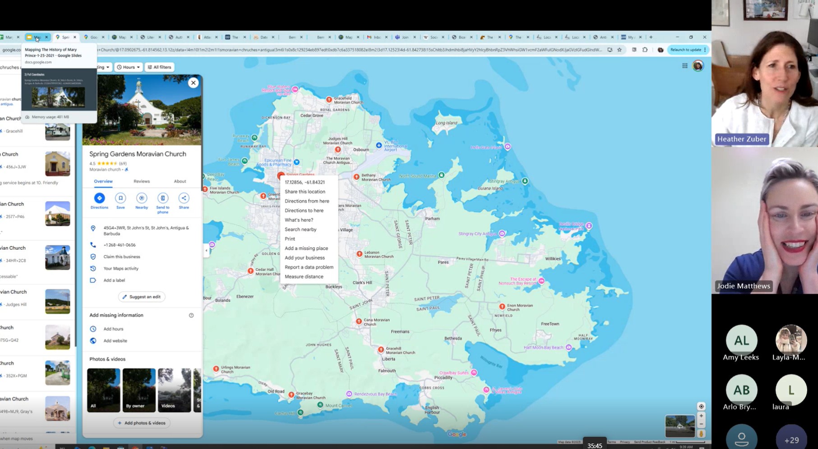Click the Nearby icon
The height and width of the screenshot is (449, 818).
[x=142, y=198]
